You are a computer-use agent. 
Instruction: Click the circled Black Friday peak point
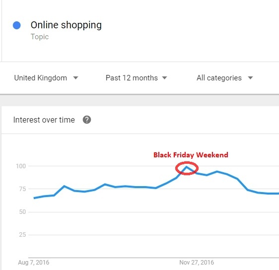pos(187,167)
